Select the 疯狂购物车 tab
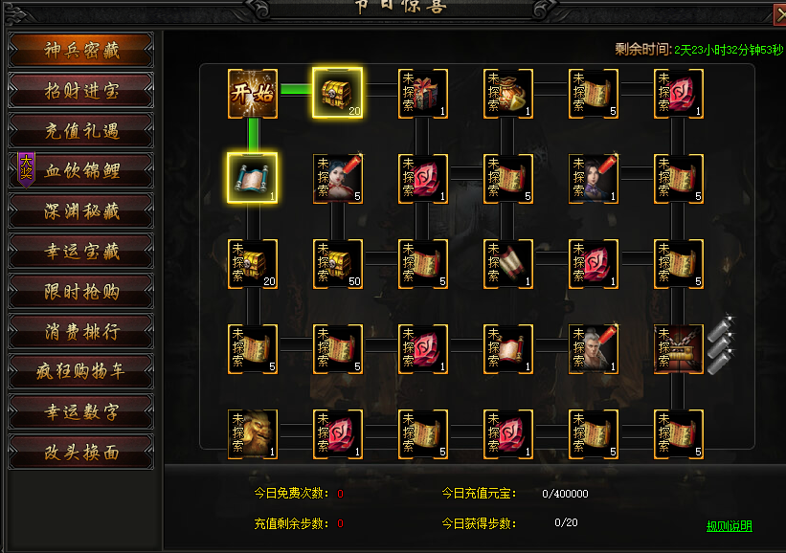 (x=81, y=371)
